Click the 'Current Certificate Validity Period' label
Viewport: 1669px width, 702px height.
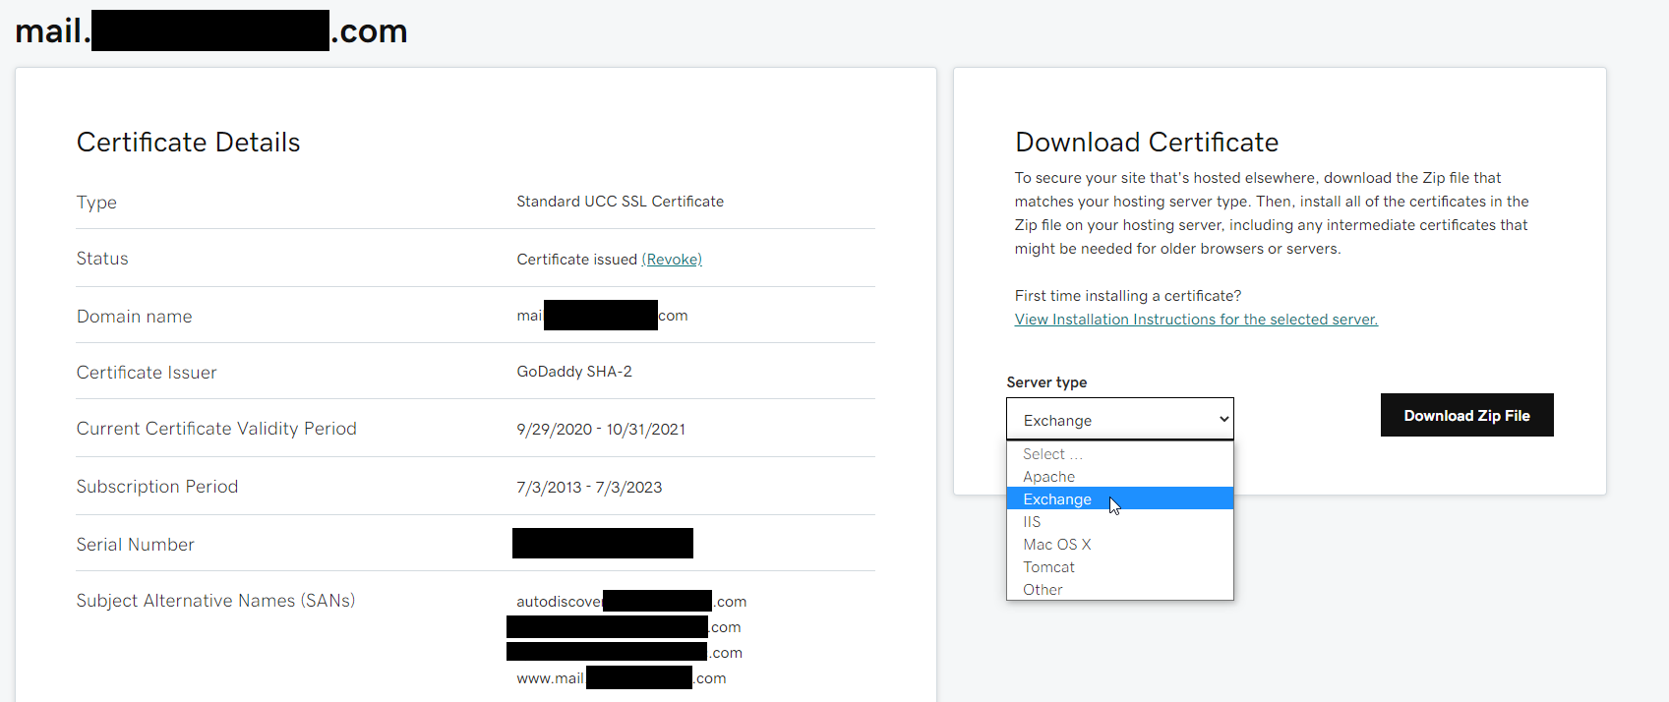click(216, 429)
